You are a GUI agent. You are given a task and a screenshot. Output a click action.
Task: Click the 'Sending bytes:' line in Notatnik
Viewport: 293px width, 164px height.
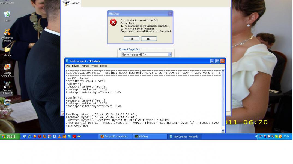(x=102, y=115)
